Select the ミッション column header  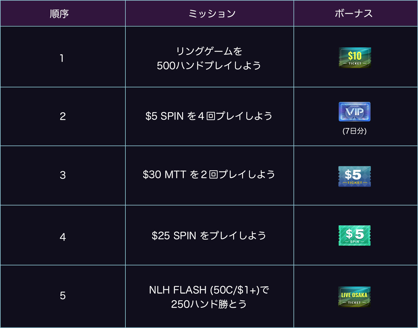[x=212, y=14]
